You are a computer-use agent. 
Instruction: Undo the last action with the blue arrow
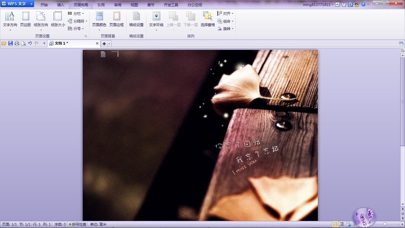point(30,43)
